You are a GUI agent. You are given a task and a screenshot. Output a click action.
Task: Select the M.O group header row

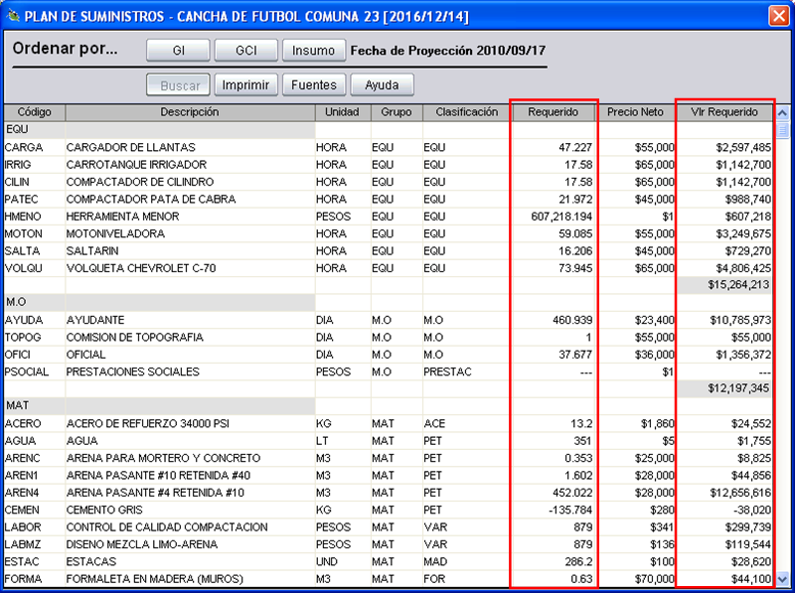click(159, 302)
